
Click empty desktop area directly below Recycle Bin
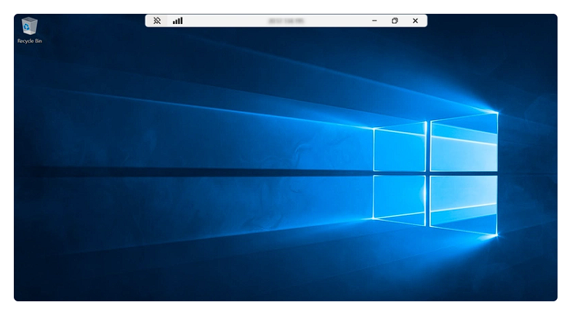[30, 80]
